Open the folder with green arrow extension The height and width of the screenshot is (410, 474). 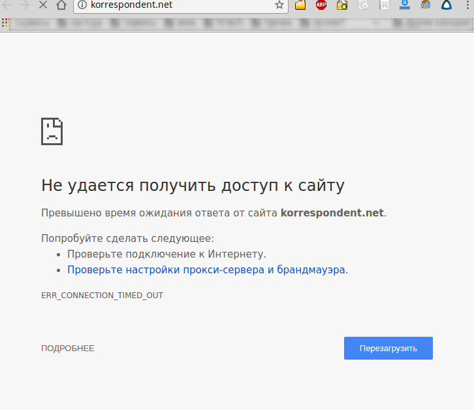[342, 5]
